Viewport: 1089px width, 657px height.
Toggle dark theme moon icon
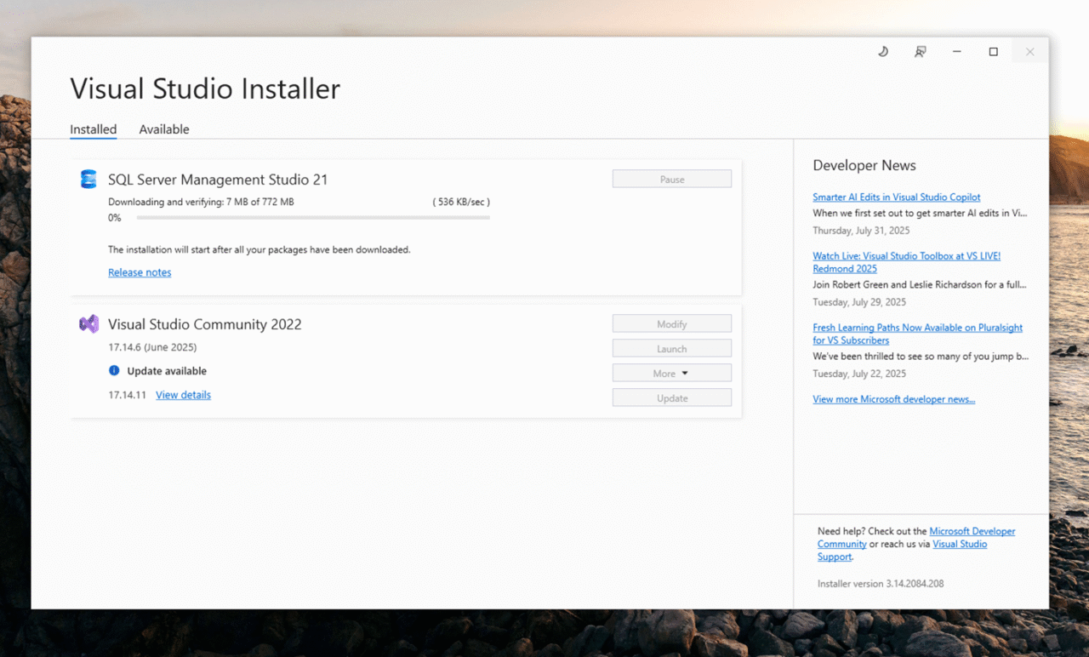coord(883,52)
